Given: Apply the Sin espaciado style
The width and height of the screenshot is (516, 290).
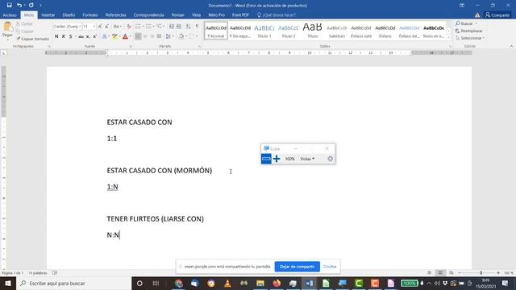Looking at the screenshot, I should pyautogui.click(x=240, y=31).
